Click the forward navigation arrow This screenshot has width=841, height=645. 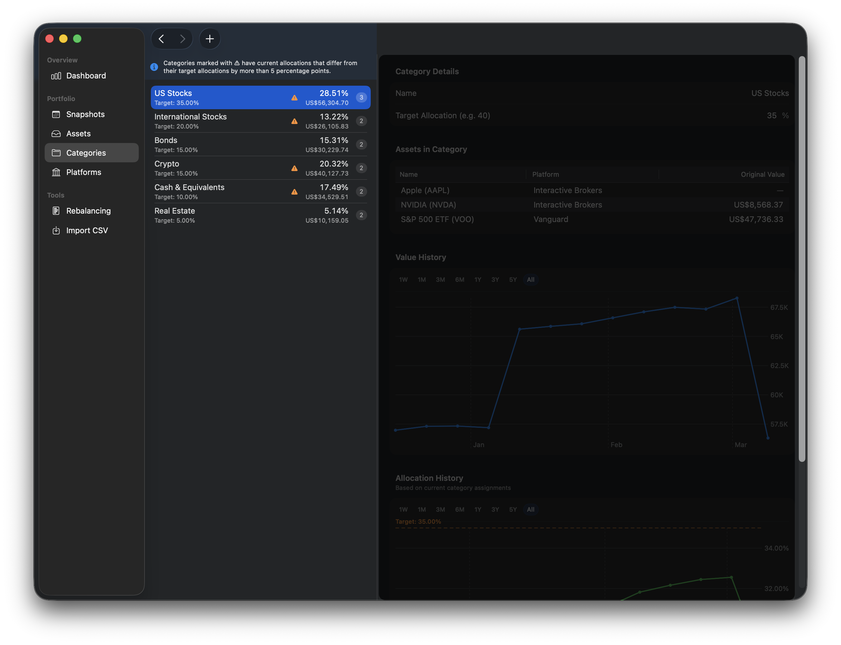[183, 39]
